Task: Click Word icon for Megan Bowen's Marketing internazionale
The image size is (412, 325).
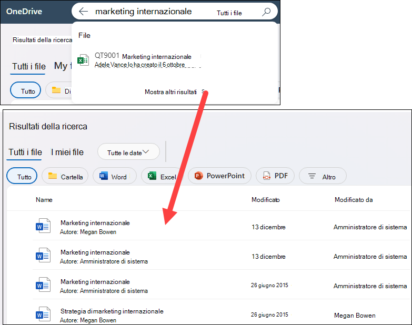Action: [x=43, y=226]
